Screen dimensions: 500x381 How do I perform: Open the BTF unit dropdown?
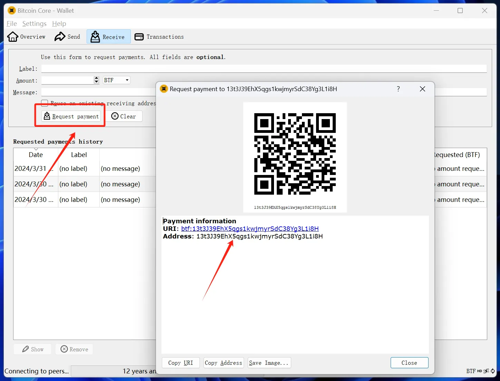(117, 80)
